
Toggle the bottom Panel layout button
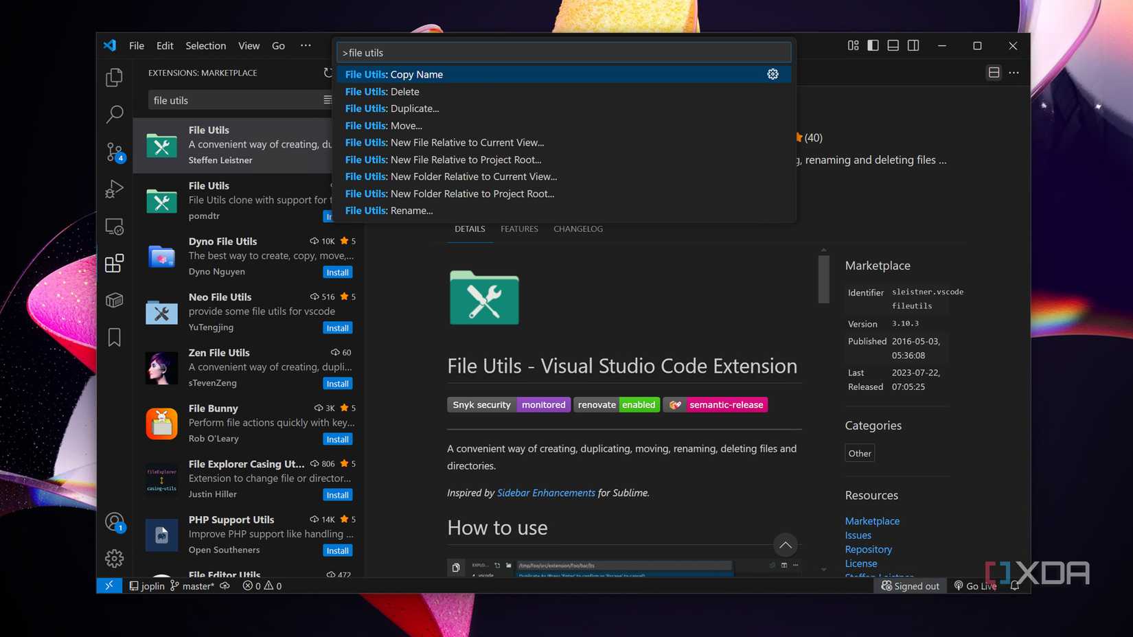click(893, 45)
